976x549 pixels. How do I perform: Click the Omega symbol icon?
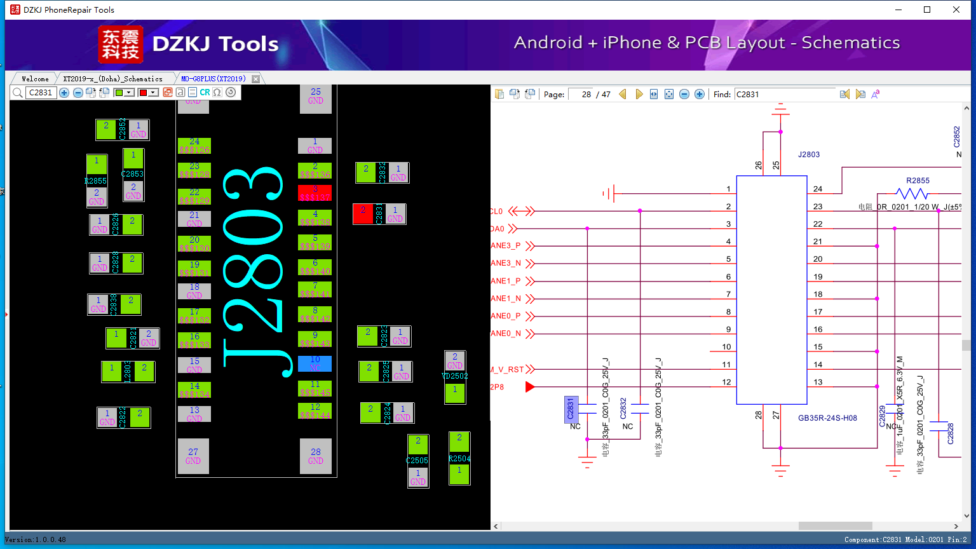pos(217,92)
